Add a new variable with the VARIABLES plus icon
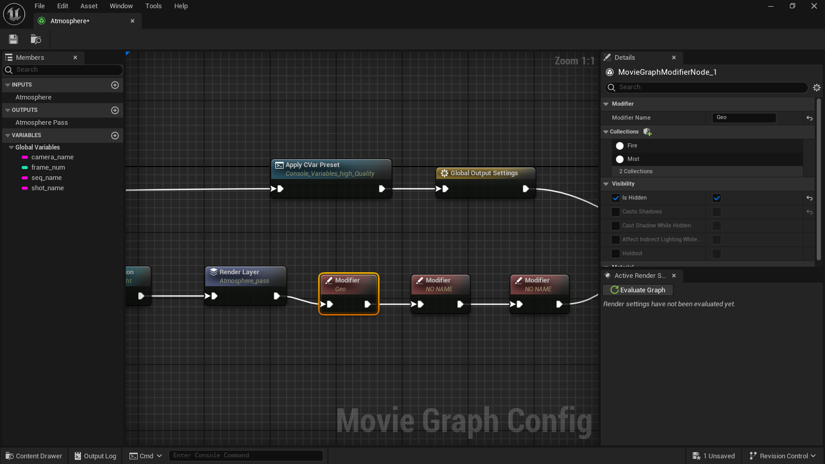 click(115, 136)
